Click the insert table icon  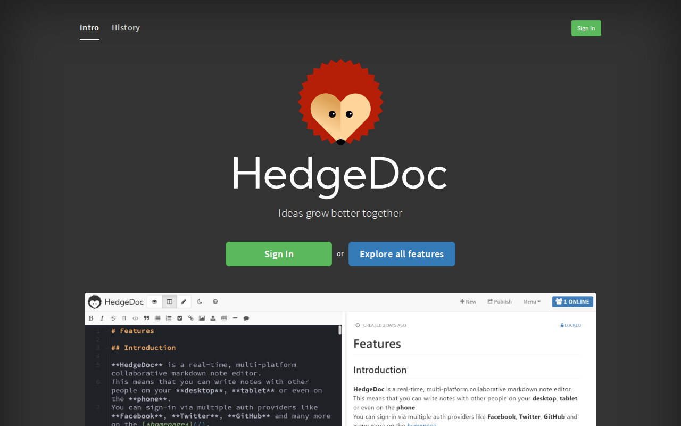tap(224, 318)
